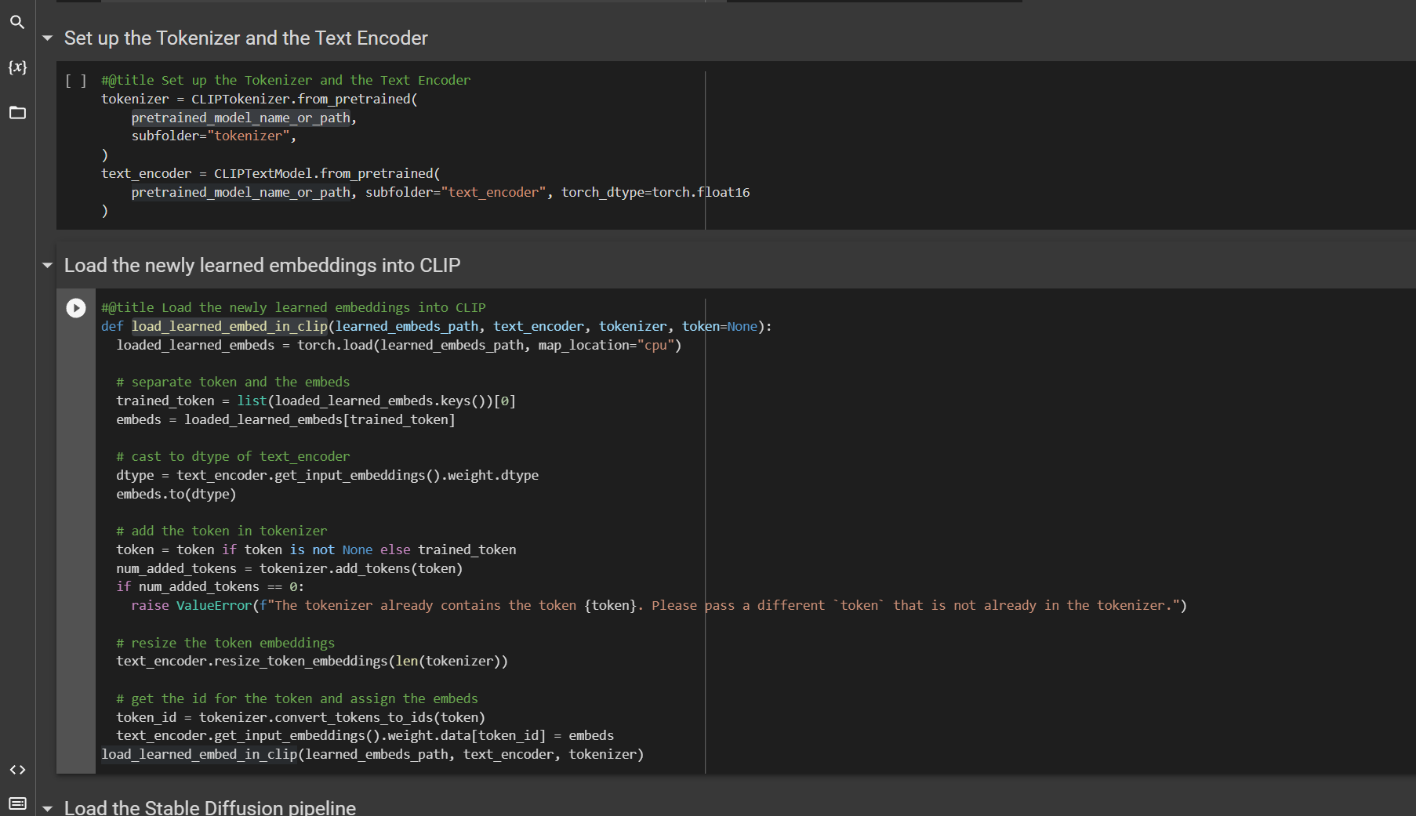Viewport: 1416px width, 816px height.
Task: Collapse the Set up the Tokenizer section
Action: click(47, 38)
